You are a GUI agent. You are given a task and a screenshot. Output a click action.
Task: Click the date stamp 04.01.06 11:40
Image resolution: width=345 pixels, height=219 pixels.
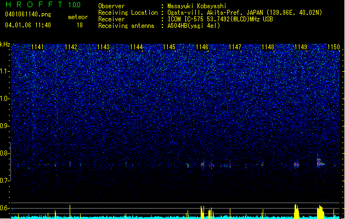pos(28,25)
